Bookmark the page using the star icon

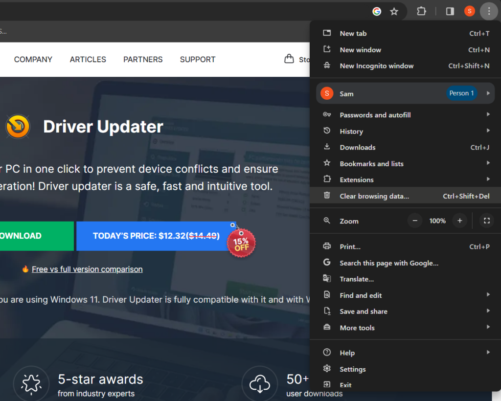394,11
